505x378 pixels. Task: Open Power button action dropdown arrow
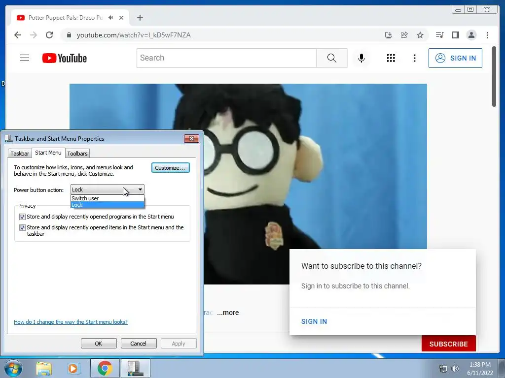[140, 189]
